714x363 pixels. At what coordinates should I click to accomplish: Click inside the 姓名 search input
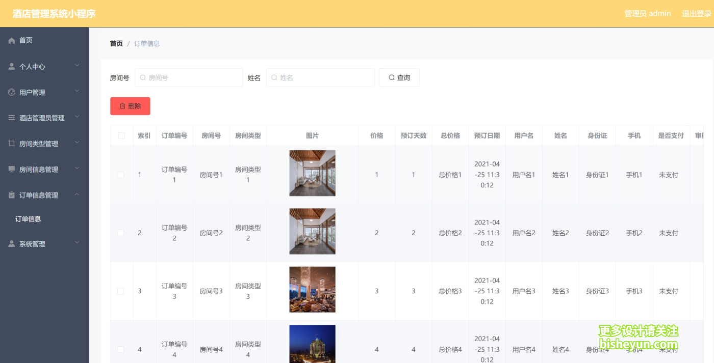tap(320, 77)
